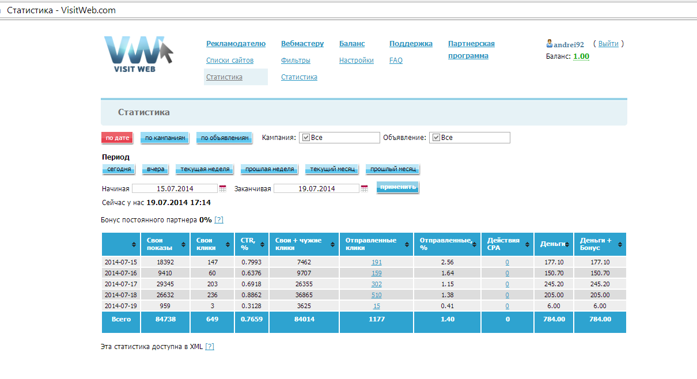
Task: Open the Кампания selection box
Action: tap(339, 138)
